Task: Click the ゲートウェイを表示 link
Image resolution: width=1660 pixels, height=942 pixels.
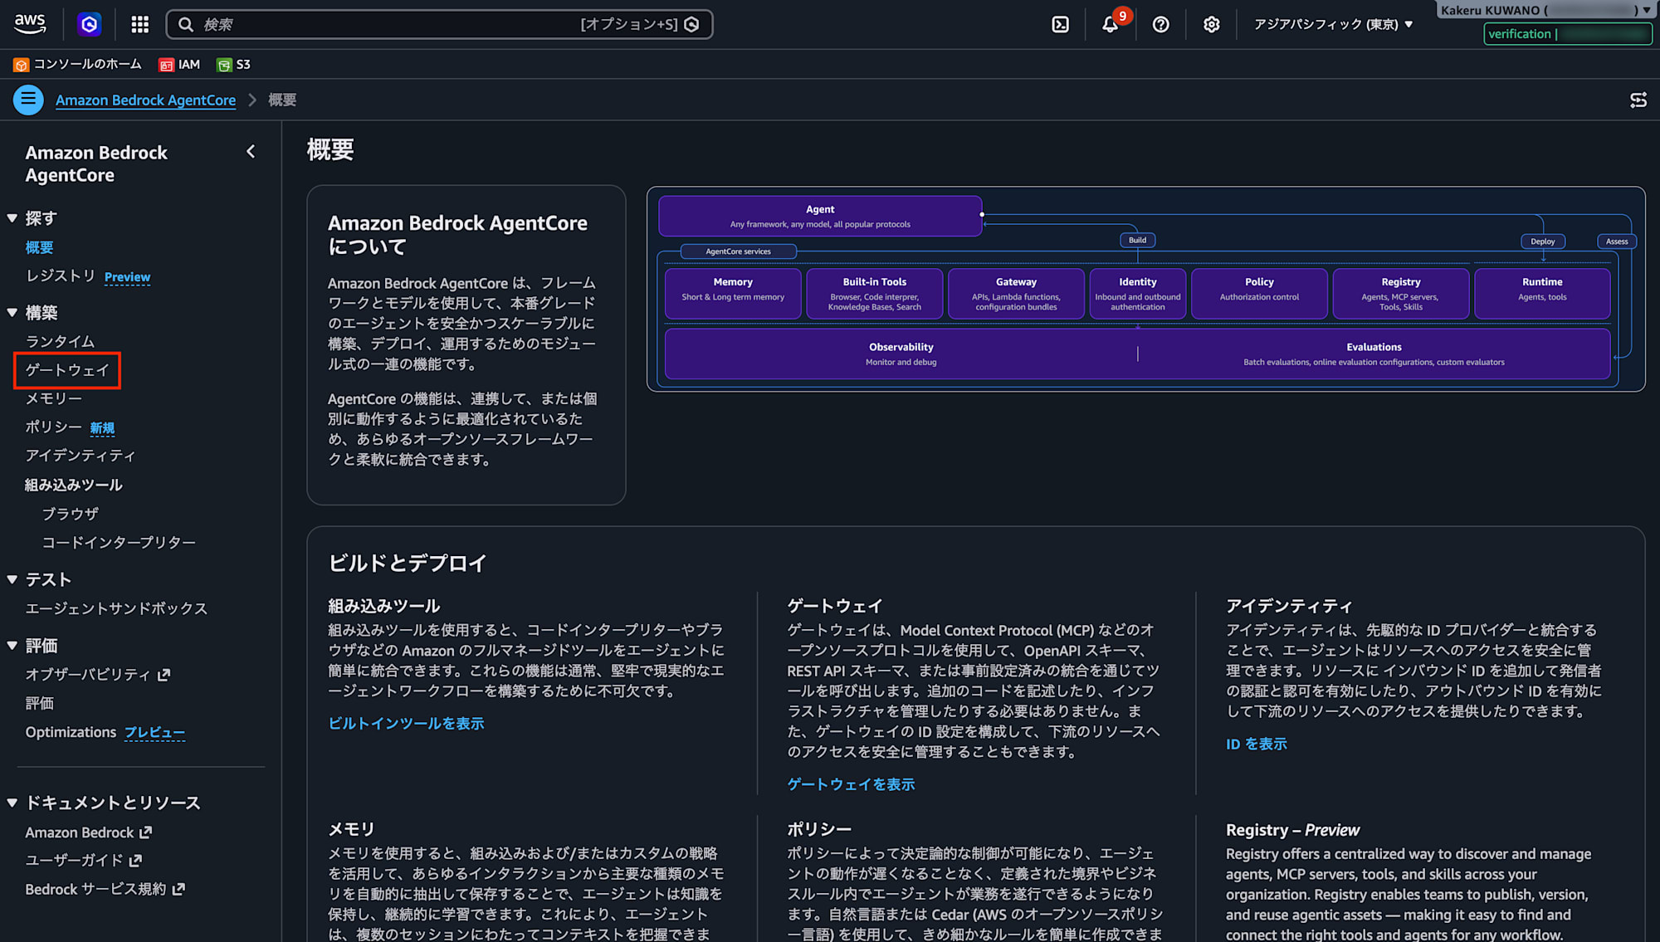Action: (851, 784)
